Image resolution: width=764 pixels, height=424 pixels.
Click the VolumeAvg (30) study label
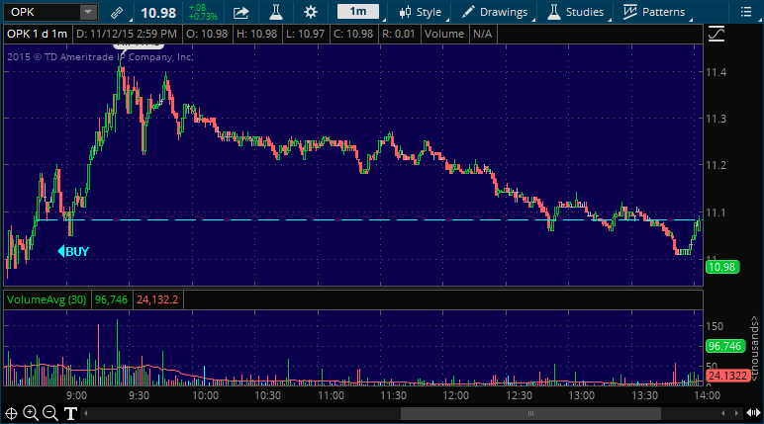tap(47, 299)
